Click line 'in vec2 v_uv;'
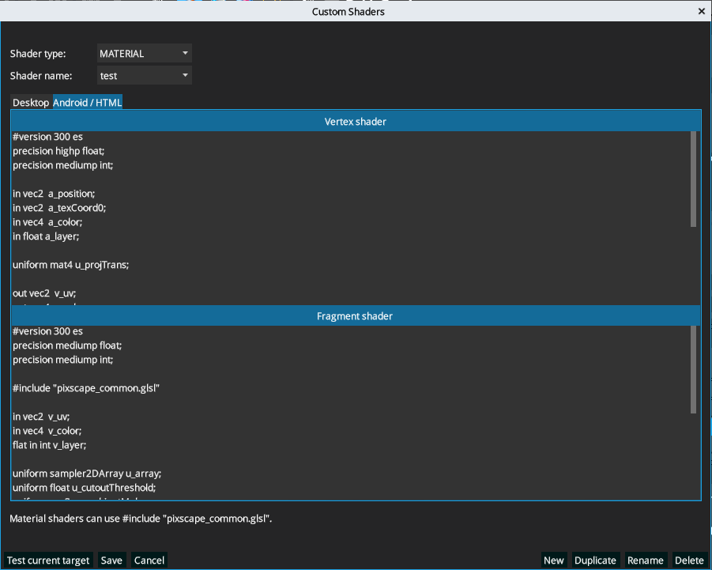712x570 pixels. (41, 417)
